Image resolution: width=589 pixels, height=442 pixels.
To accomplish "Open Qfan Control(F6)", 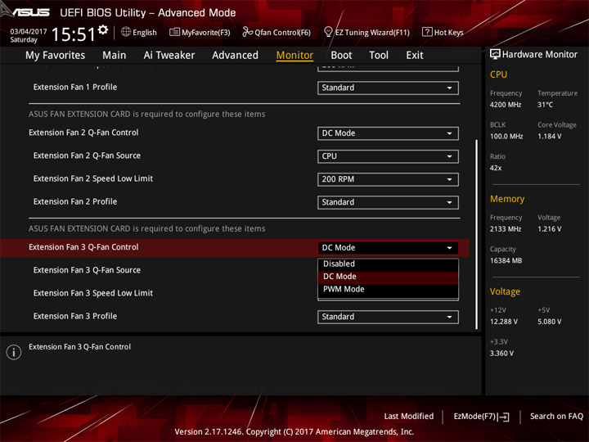I will pyautogui.click(x=282, y=33).
